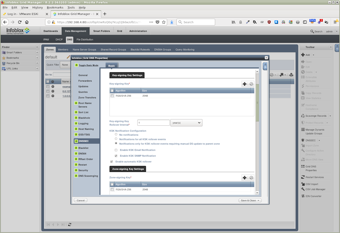
Task: Toggle Enable automatic KSK rollover checkbox
Action: click(x=112, y=162)
